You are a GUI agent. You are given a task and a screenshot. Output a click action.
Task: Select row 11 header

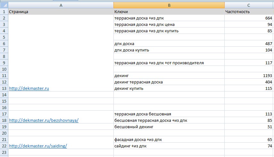[4, 76]
